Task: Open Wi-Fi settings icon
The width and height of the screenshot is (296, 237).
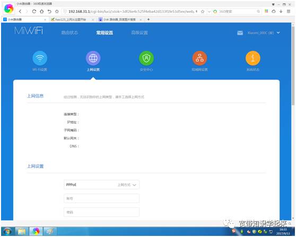Action: click(40, 58)
